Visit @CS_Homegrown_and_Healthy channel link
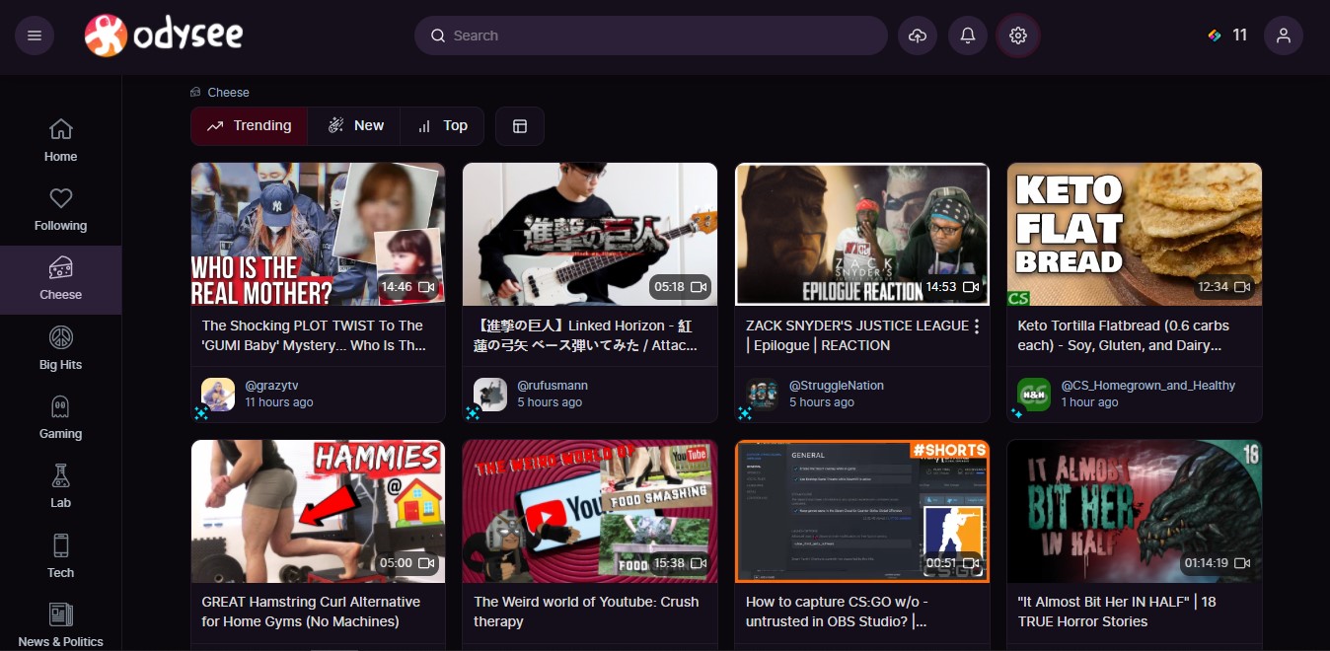Screen dimensions: 1330x651 1148,386
